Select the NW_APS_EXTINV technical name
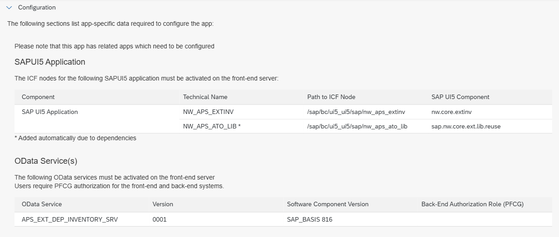 click(x=208, y=112)
